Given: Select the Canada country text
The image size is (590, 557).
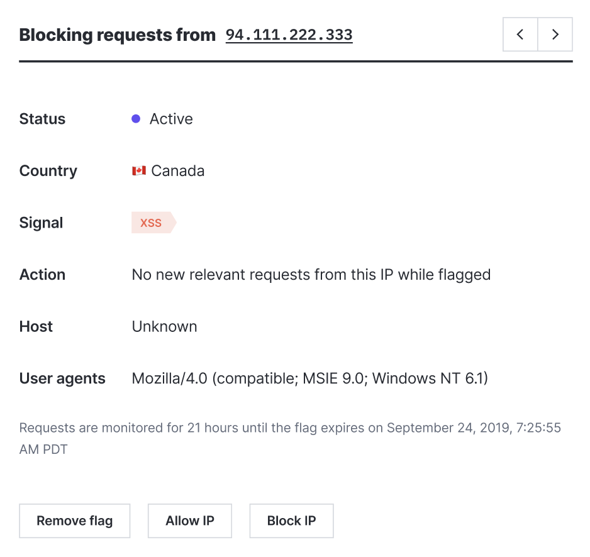Looking at the screenshot, I should [x=178, y=171].
